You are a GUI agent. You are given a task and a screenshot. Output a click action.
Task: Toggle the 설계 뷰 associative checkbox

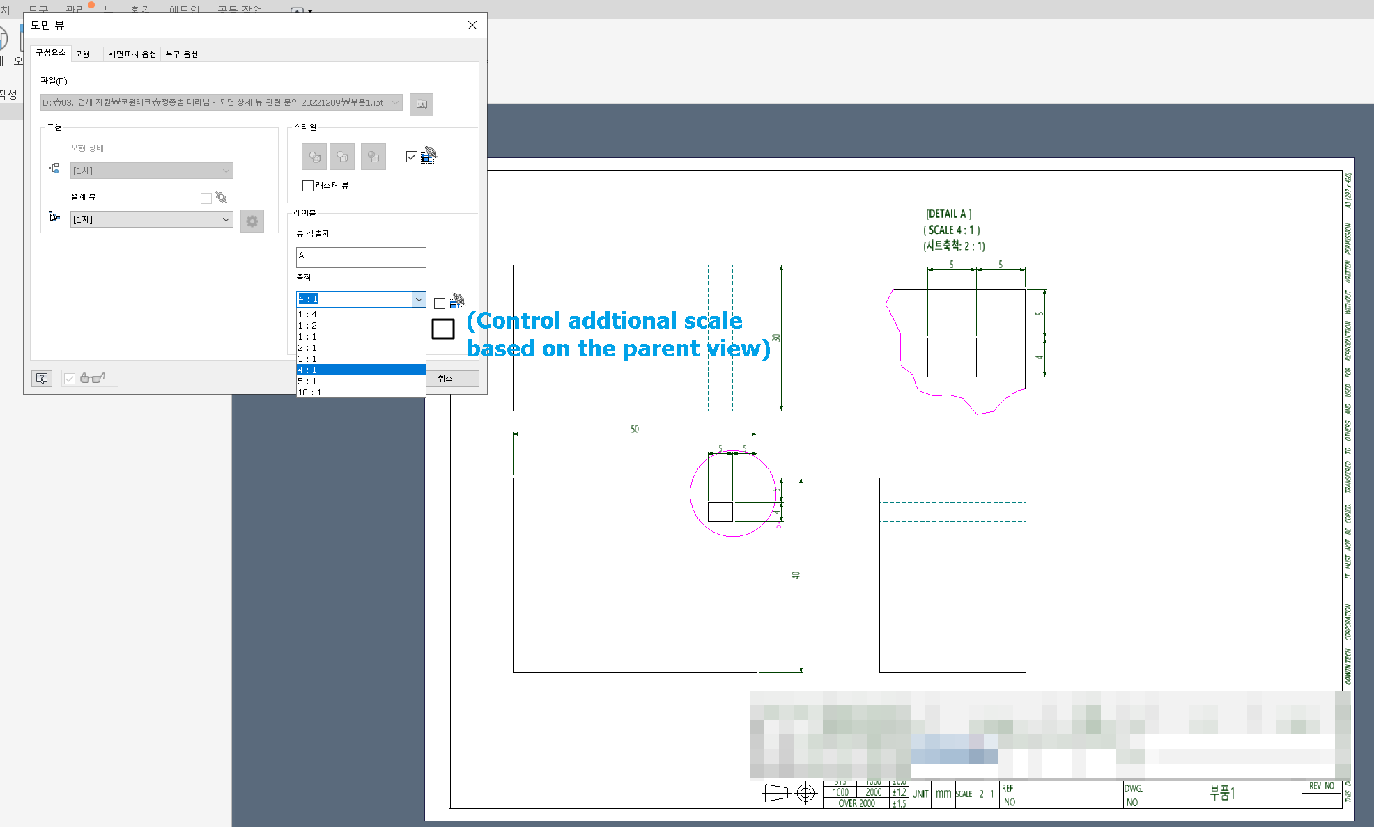(x=206, y=197)
